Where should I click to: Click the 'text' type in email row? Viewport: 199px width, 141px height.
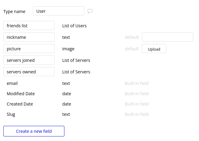coord(66,83)
